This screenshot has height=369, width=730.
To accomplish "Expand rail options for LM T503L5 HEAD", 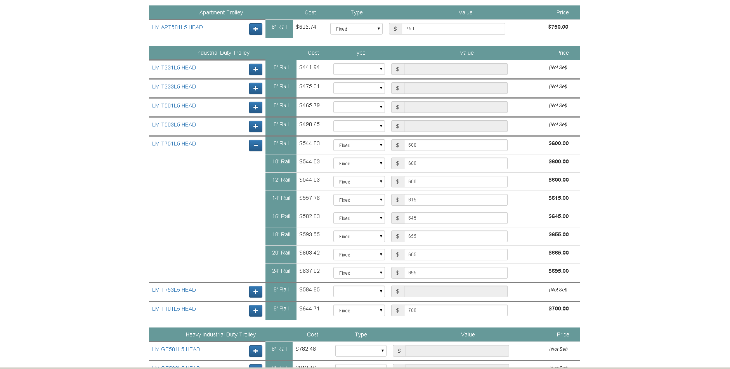I will [255, 126].
